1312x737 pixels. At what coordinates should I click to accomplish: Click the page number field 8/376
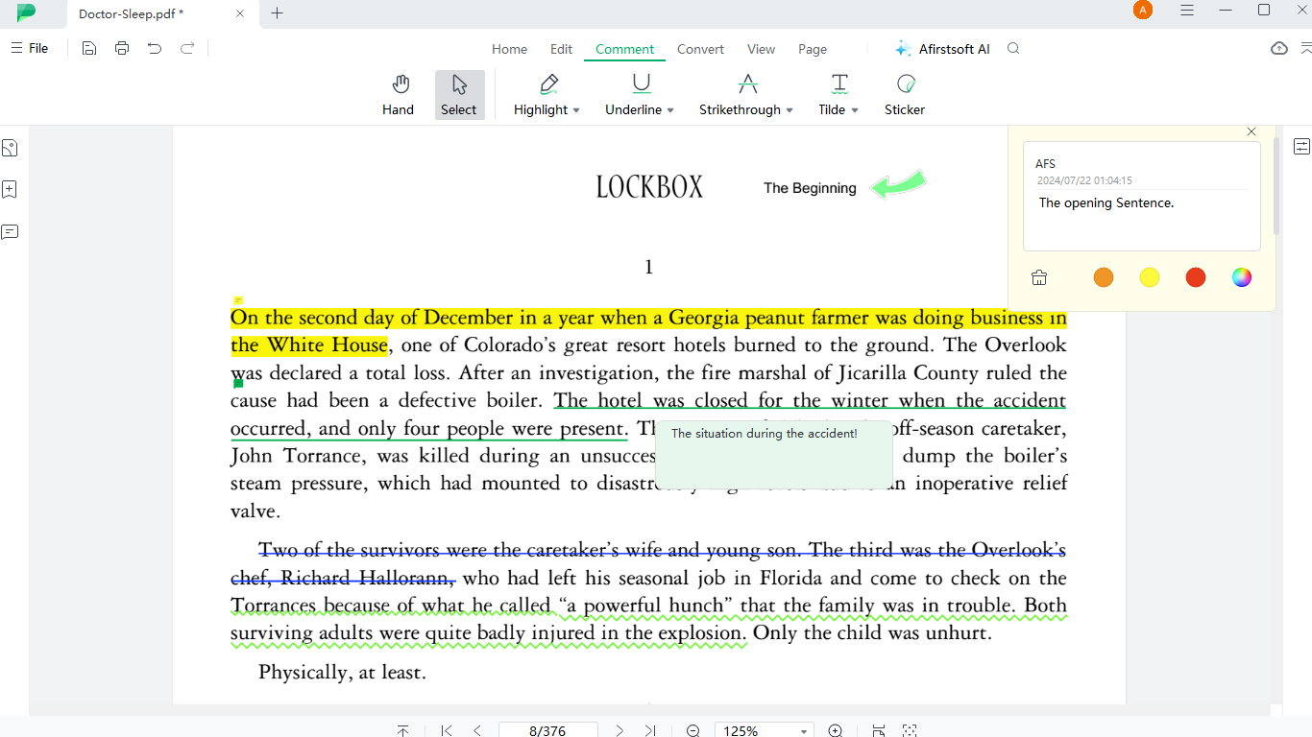[547, 730]
